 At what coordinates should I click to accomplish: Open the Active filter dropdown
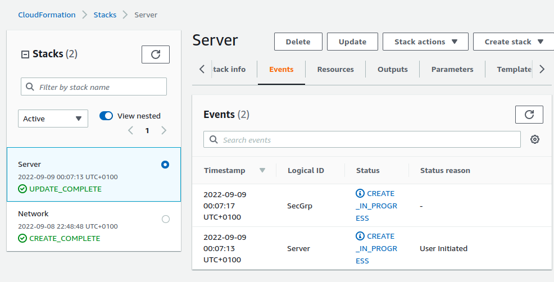pos(53,119)
